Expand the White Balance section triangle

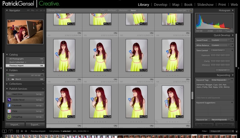point(232,45)
